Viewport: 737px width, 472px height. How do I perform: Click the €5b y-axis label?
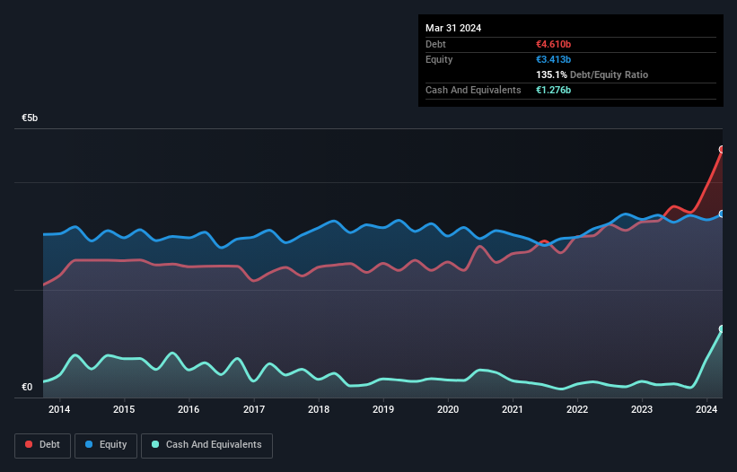click(x=30, y=118)
